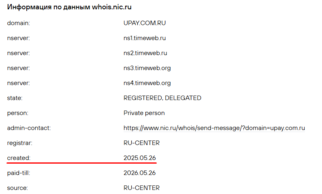Click the "domain:" field label
Viewport: 322px width, 194px height.
19,23
